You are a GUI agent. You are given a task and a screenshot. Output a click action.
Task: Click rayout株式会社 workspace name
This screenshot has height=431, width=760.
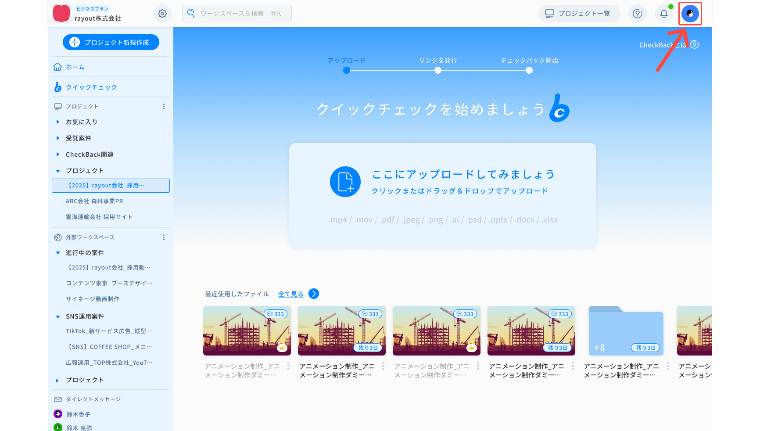[x=98, y=18]
